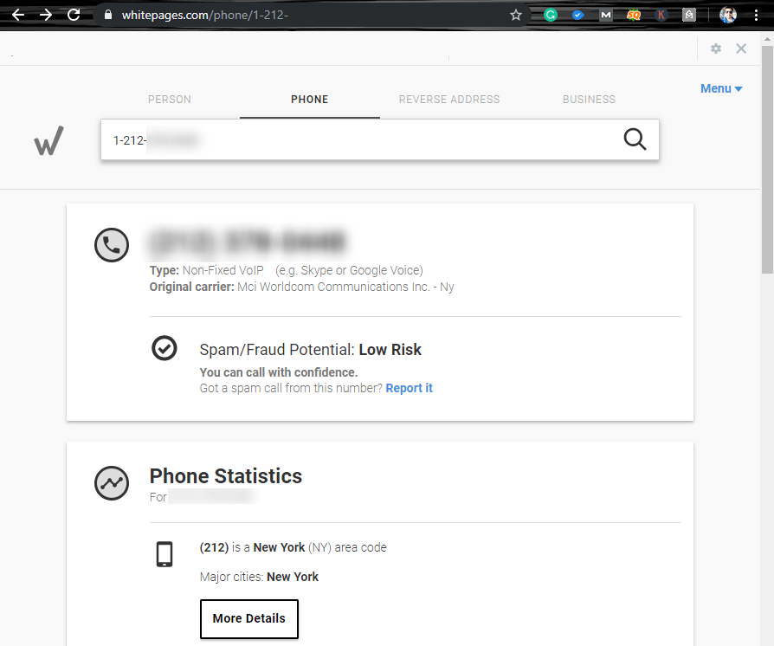This screenshot has width=774, height=646.
Task: Switch to the PERSON search tab
Action: click(169, 99)
